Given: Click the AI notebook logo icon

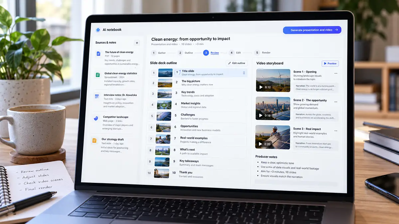Looking at the screenshot, I should pos(98,30).
